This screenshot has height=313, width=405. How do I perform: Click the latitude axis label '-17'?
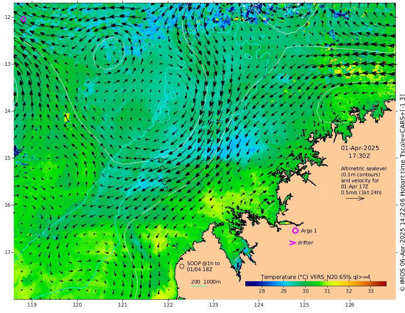pyautogui.click(x=7, y=252)
